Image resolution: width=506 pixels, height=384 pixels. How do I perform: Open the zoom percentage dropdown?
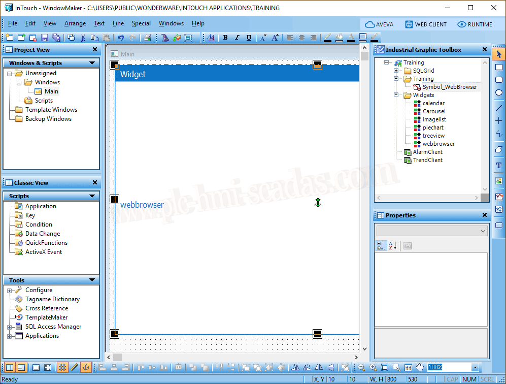[475, 367]
